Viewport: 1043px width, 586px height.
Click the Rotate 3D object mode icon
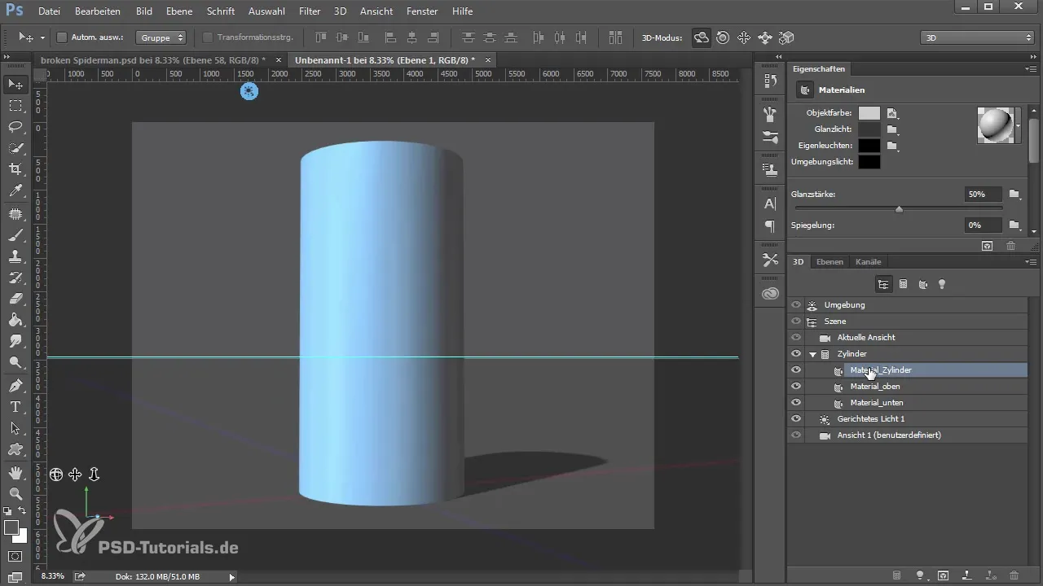point(701,37)
